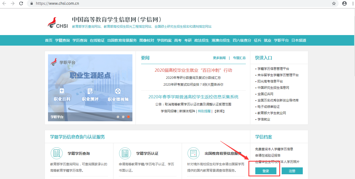
Task: Click the 注册 register button
Action: [292, 171]
